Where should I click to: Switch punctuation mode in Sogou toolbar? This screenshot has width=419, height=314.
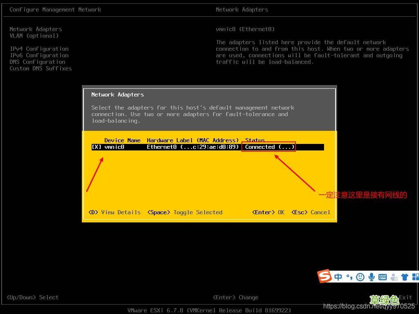pyautogui.click(x=349, y=277)
